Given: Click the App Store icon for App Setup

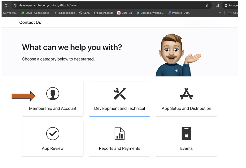Looking at the screenshot, I should pos(186,94).
